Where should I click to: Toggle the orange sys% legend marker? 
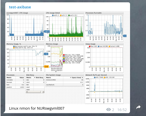(61, 15)
